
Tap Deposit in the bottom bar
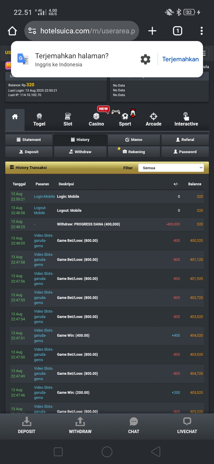point(27,425)
